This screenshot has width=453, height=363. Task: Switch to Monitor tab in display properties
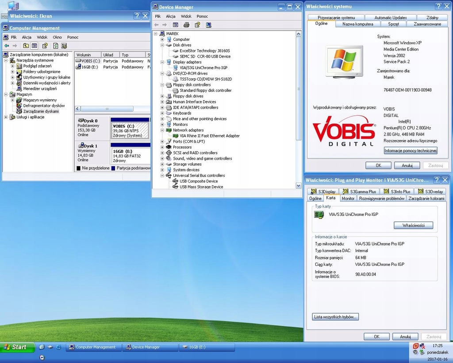[348, 198]
